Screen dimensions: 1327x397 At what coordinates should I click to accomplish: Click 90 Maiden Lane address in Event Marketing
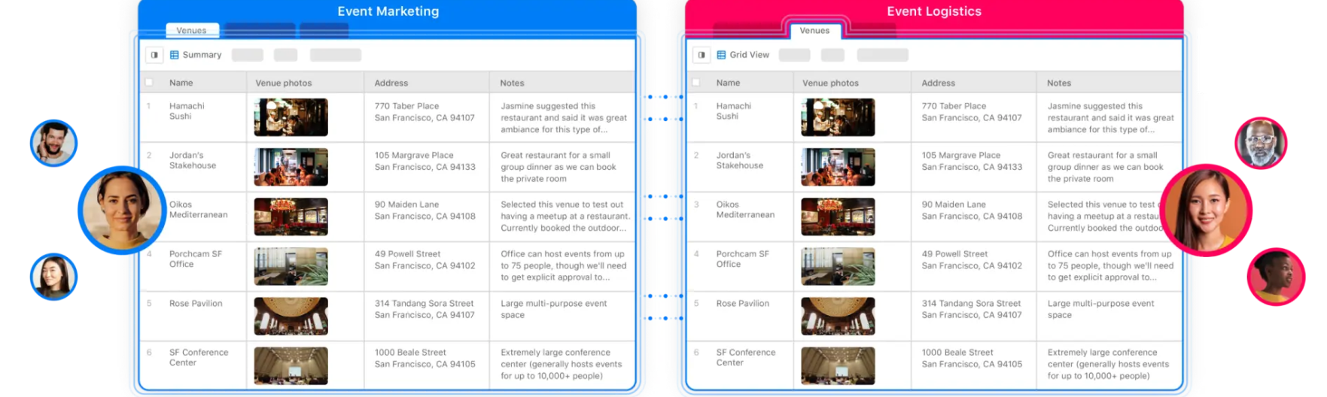[x=425, y=211]
